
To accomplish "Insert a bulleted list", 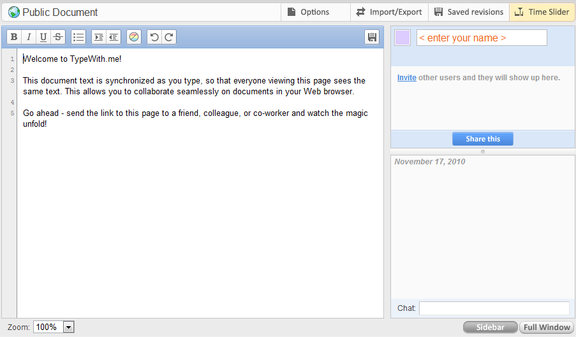I will (x=78, y=37).
